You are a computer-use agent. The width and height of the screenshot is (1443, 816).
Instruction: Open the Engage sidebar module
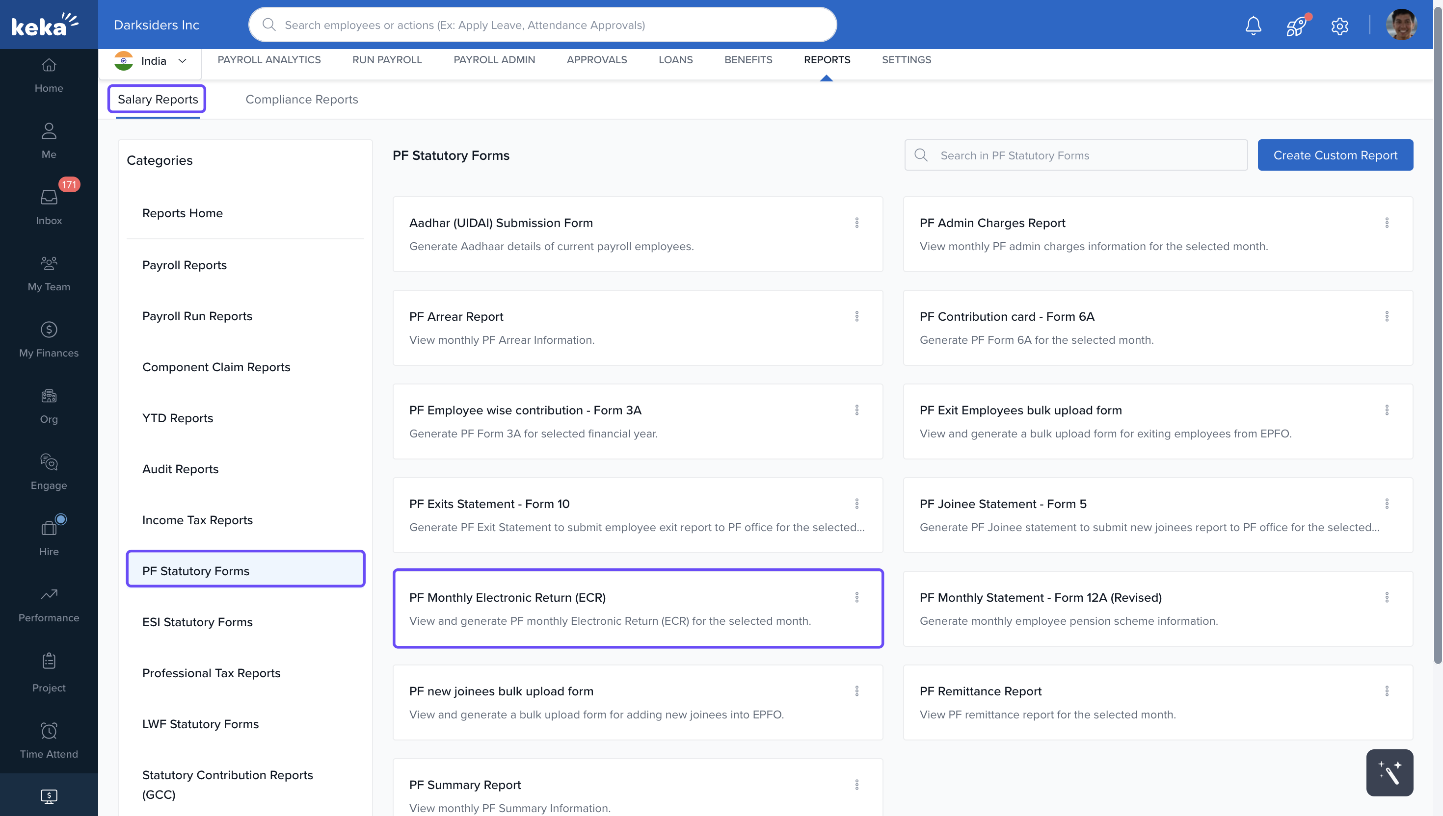click(49, 471)
